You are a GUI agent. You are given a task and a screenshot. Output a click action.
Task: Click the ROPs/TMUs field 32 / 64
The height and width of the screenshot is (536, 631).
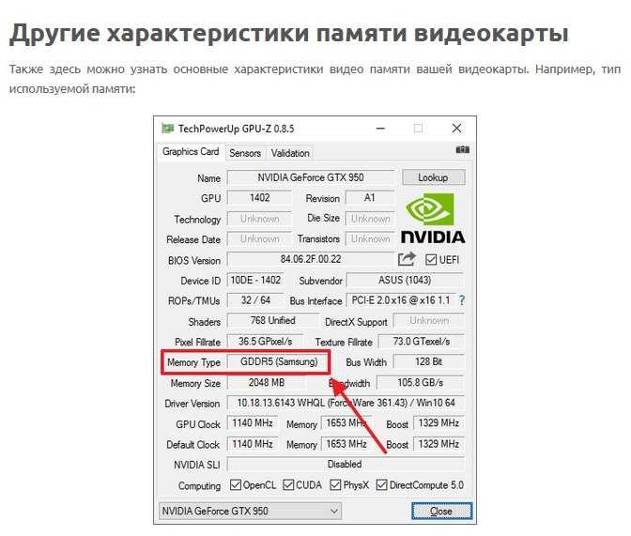coord(255,300)
